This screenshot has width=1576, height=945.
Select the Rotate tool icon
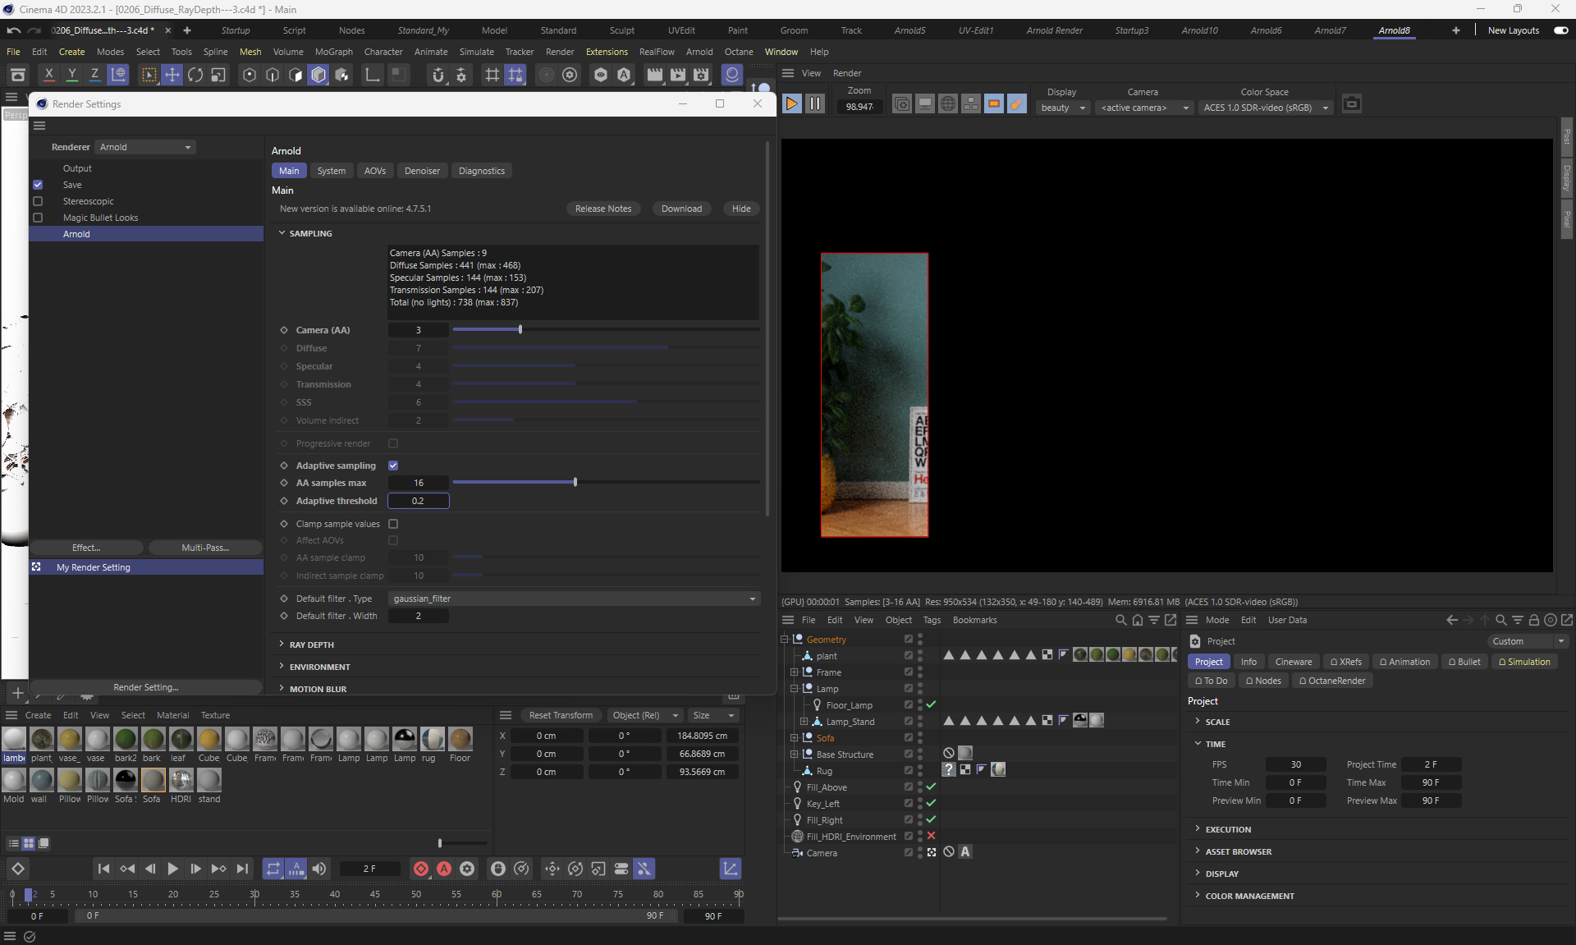tap(195, 75)
